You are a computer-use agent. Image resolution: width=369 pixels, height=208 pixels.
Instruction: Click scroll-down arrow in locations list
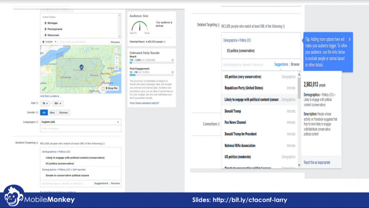click(119, 36)
